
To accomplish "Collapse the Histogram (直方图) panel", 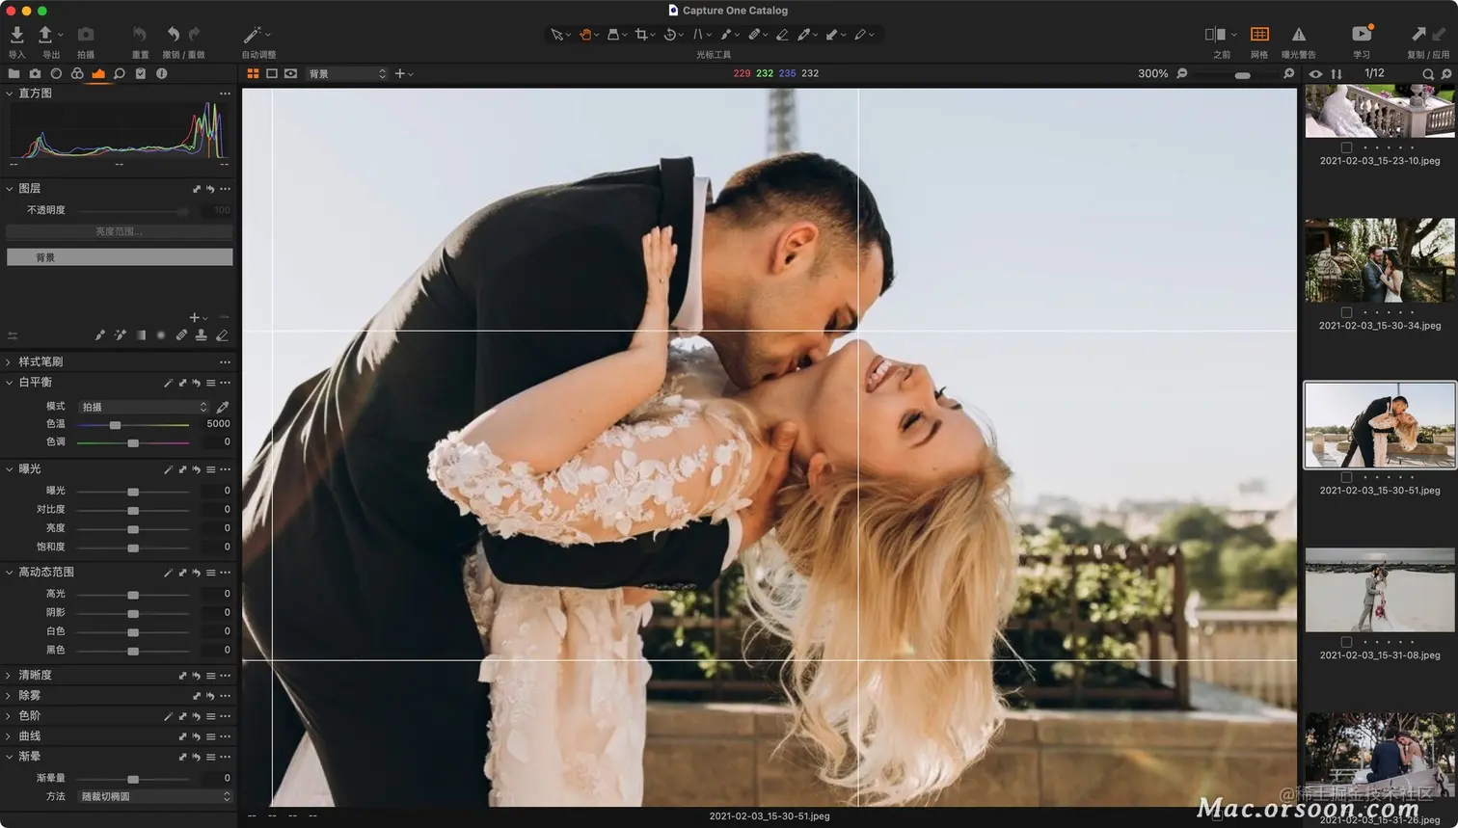I will [10, 93].
